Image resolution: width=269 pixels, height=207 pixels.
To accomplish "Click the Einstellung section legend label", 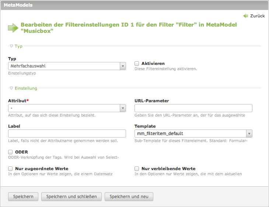I will (26, 88).
